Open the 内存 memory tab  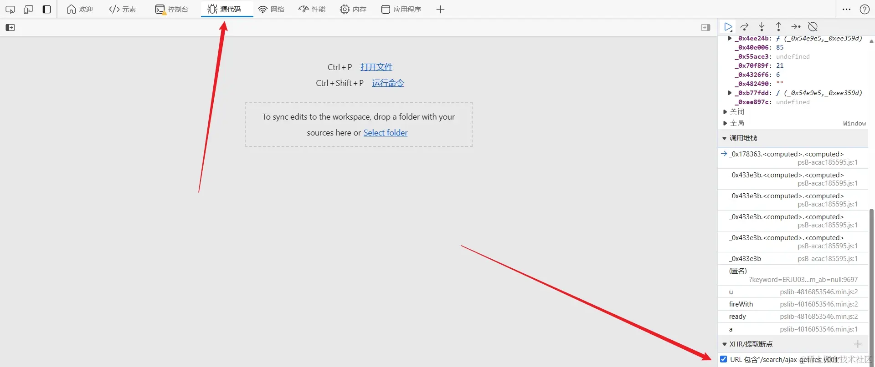353,9
